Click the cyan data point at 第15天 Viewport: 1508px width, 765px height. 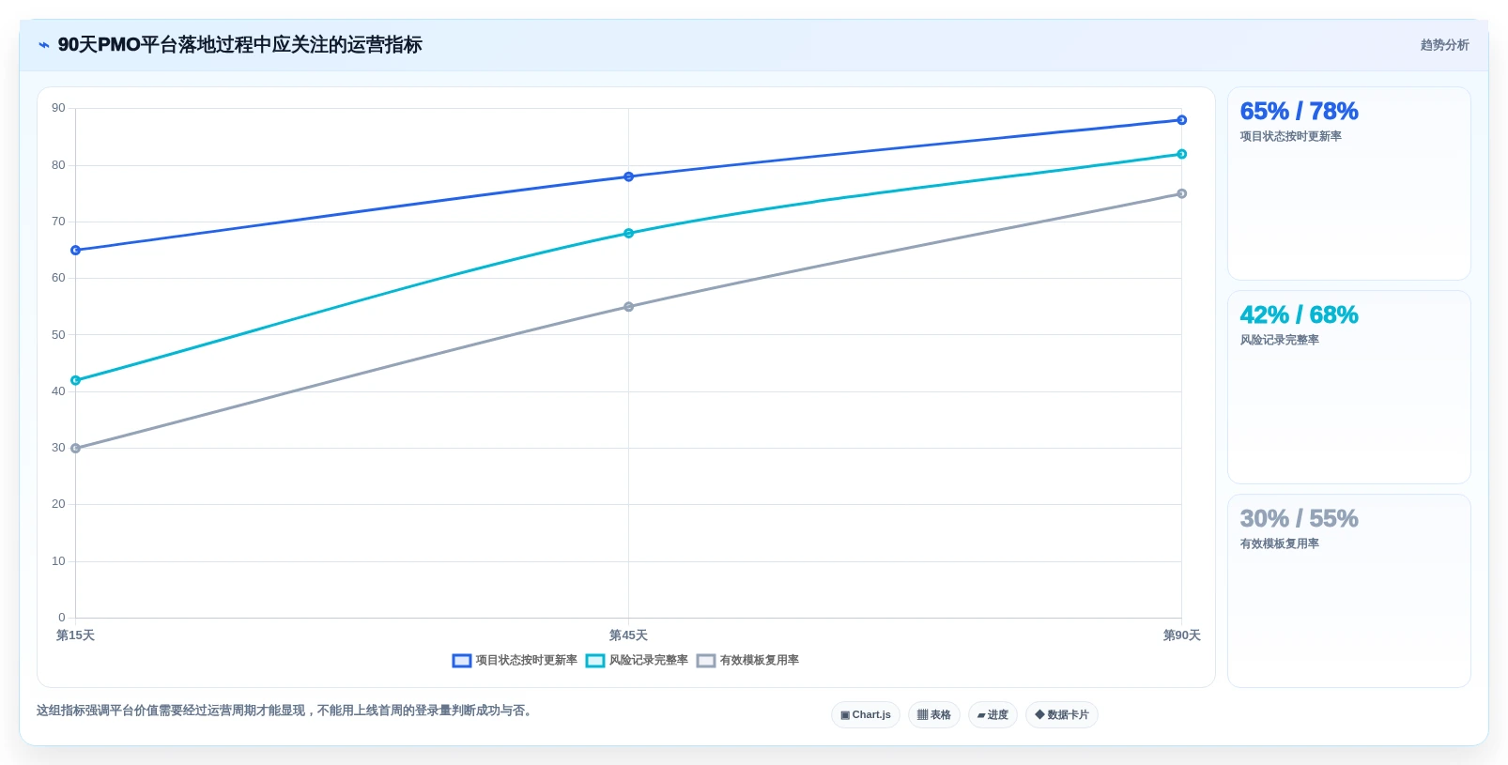tap(76, 380)
